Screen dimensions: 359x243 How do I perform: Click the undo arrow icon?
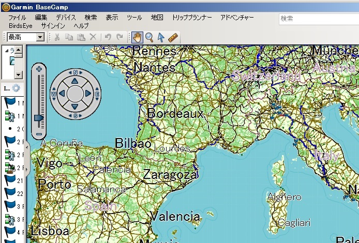[x=108, y=37]
